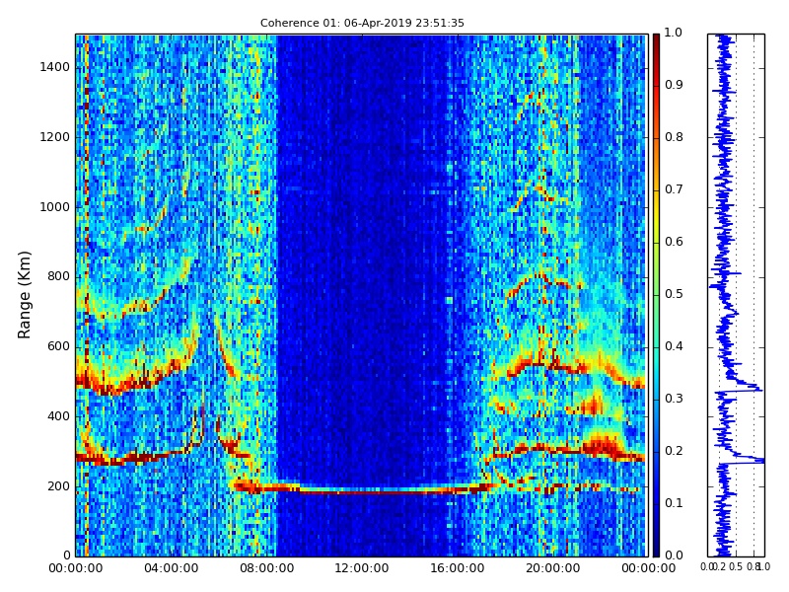Click the 0.5 tick on the coherence colorbar

click(x=674, y=294)
